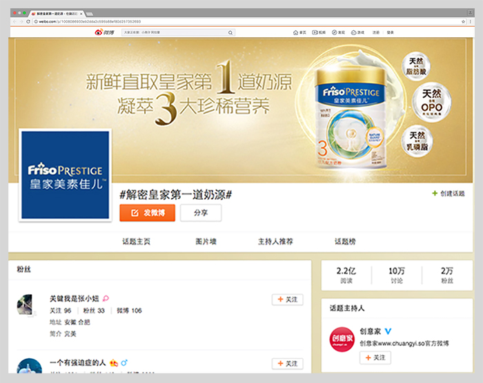Open 首页 home in top navigation
Image resolution: width=483 pixels, height=383 pixels.
pyautogui.click(x=300, y=32)
